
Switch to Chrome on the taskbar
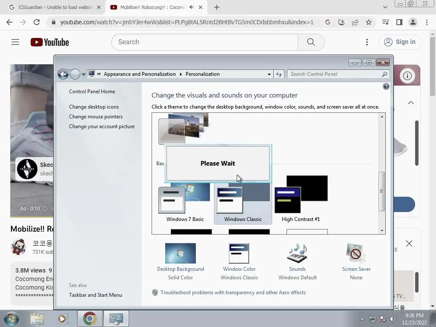pyautogui.click(x=89, y=318)
